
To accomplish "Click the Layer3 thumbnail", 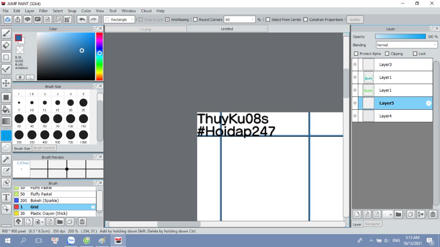I will coord(368,64).
